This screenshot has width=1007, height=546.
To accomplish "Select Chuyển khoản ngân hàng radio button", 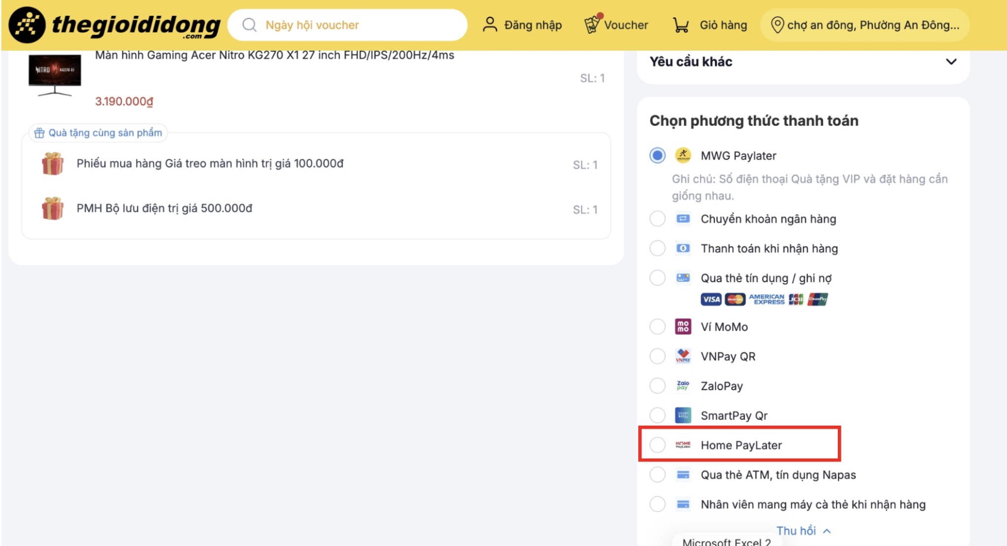I will click(657, 219).
